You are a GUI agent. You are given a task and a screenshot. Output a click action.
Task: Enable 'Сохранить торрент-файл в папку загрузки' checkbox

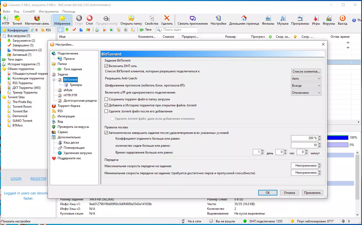[x=106, y=99]
